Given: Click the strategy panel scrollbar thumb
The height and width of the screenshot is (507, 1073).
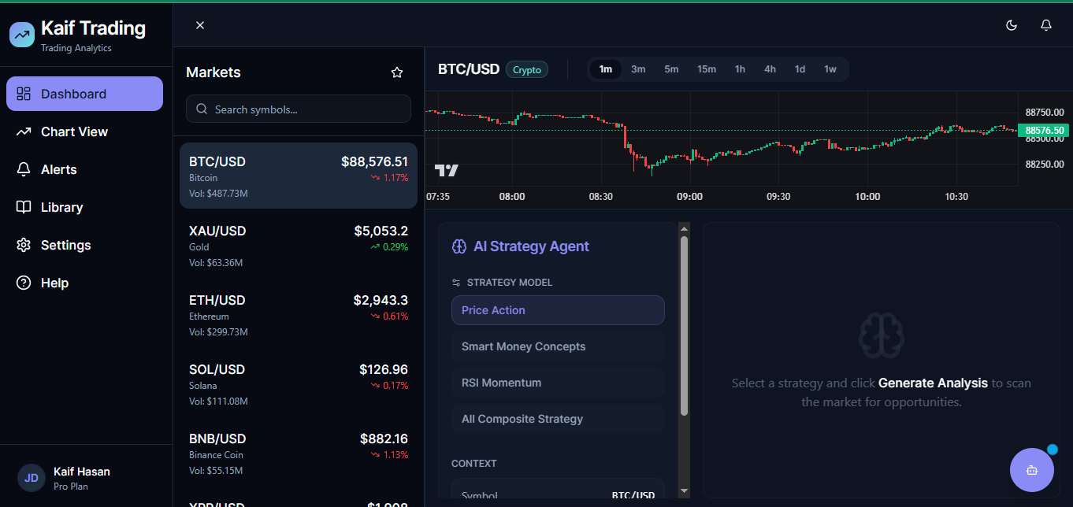Looking at the screenshot, I should point(684,326).
